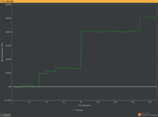Click the Filter label in orange bar
This screenshot has height=117, width=158.
click(3, 1)
